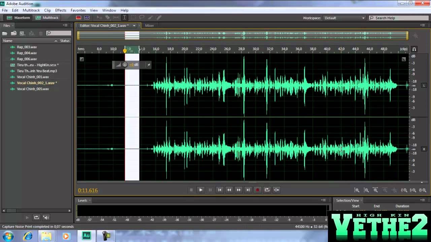The width and height of the screenshot is (431, 242).
Task: Pin the HUD gain overlay
Action: [148, 65]
